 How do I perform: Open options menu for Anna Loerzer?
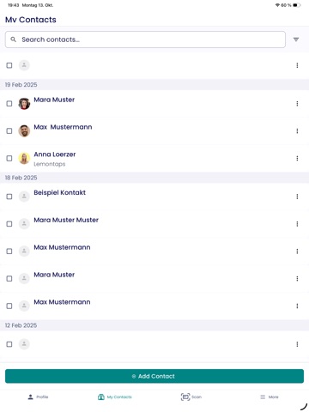[x=297, y=158]
